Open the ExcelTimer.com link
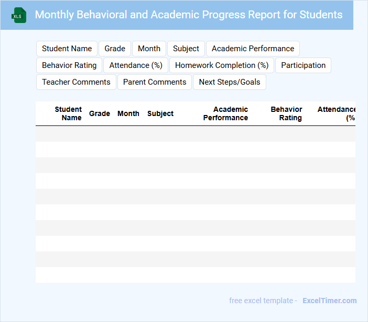Viewport: 368px width, 322px height. (329, 301)
